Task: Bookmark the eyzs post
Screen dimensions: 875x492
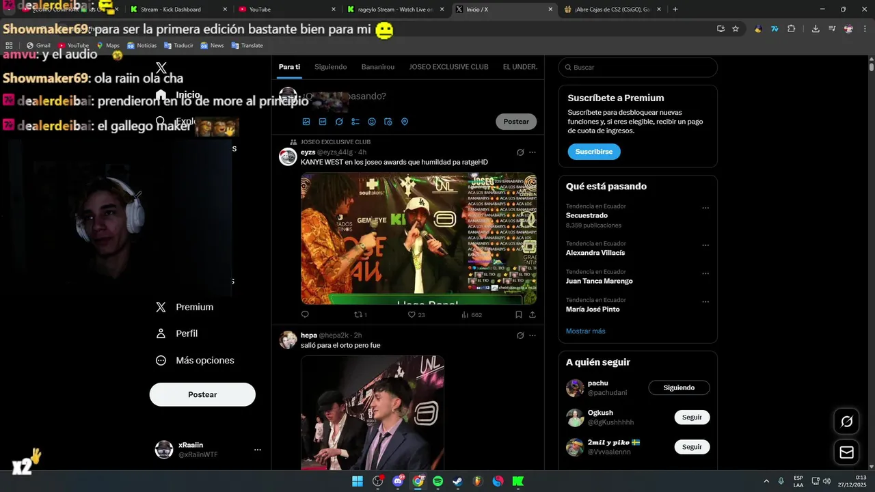Action: [x=518, y=314]
